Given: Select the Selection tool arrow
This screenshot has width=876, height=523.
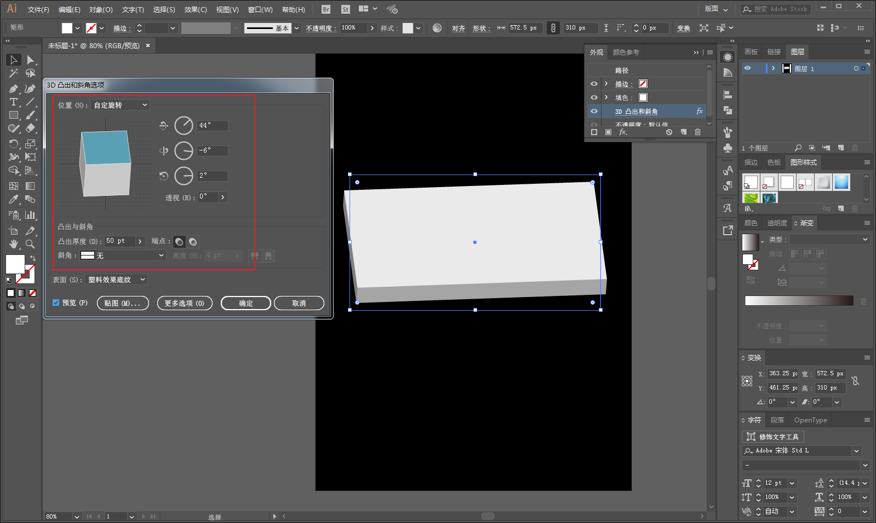Looking at the screenshot, I should click(14, 60).
